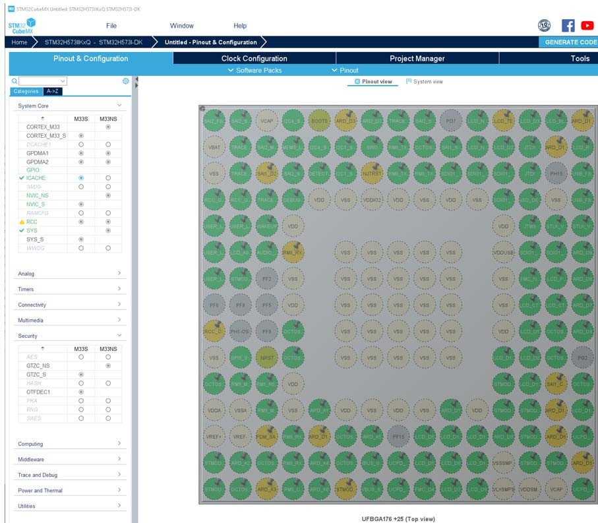
Task: Collapse the Security category
Action: point(70,336)
